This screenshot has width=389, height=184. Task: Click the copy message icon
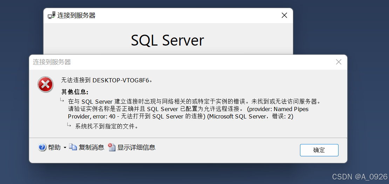73,147
